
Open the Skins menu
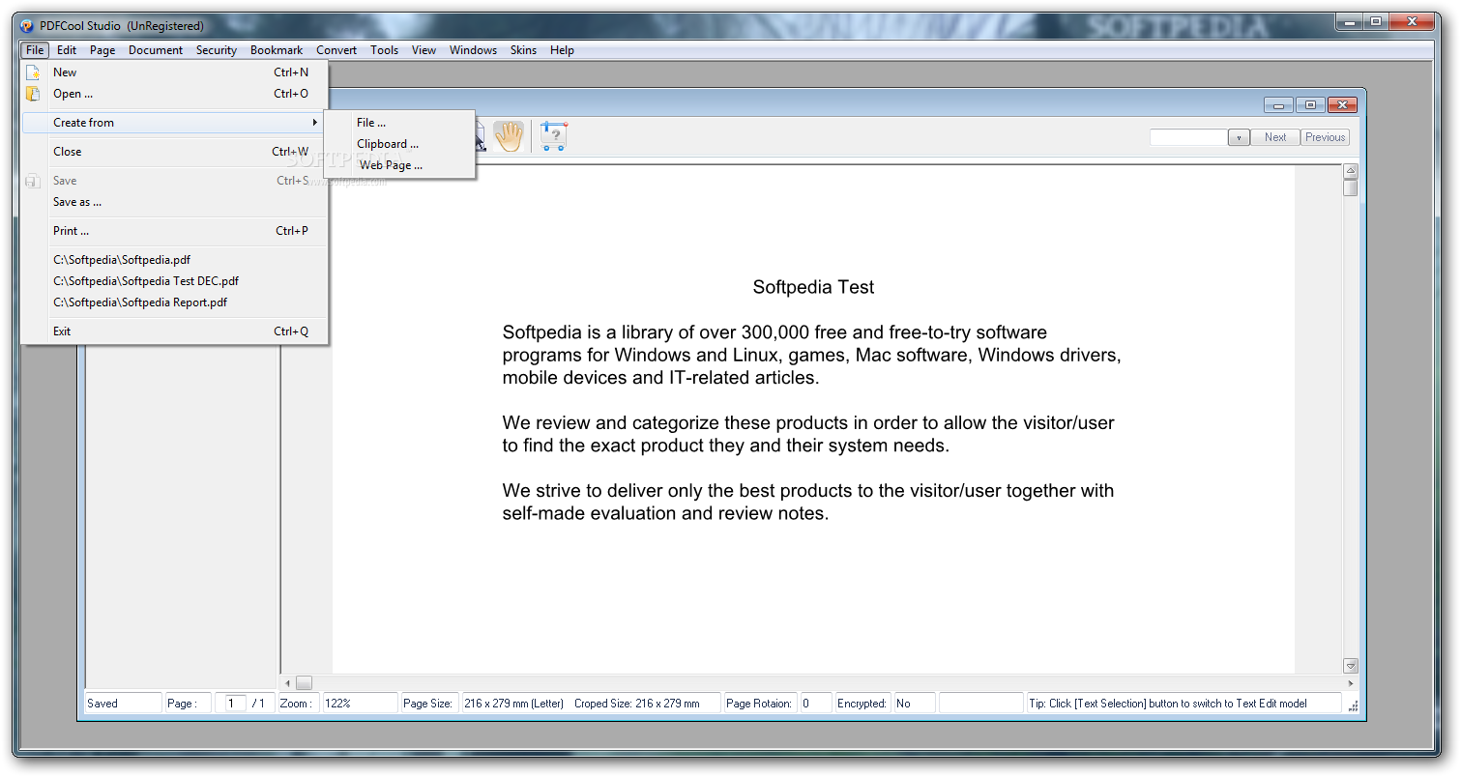[x=523, y=50]
